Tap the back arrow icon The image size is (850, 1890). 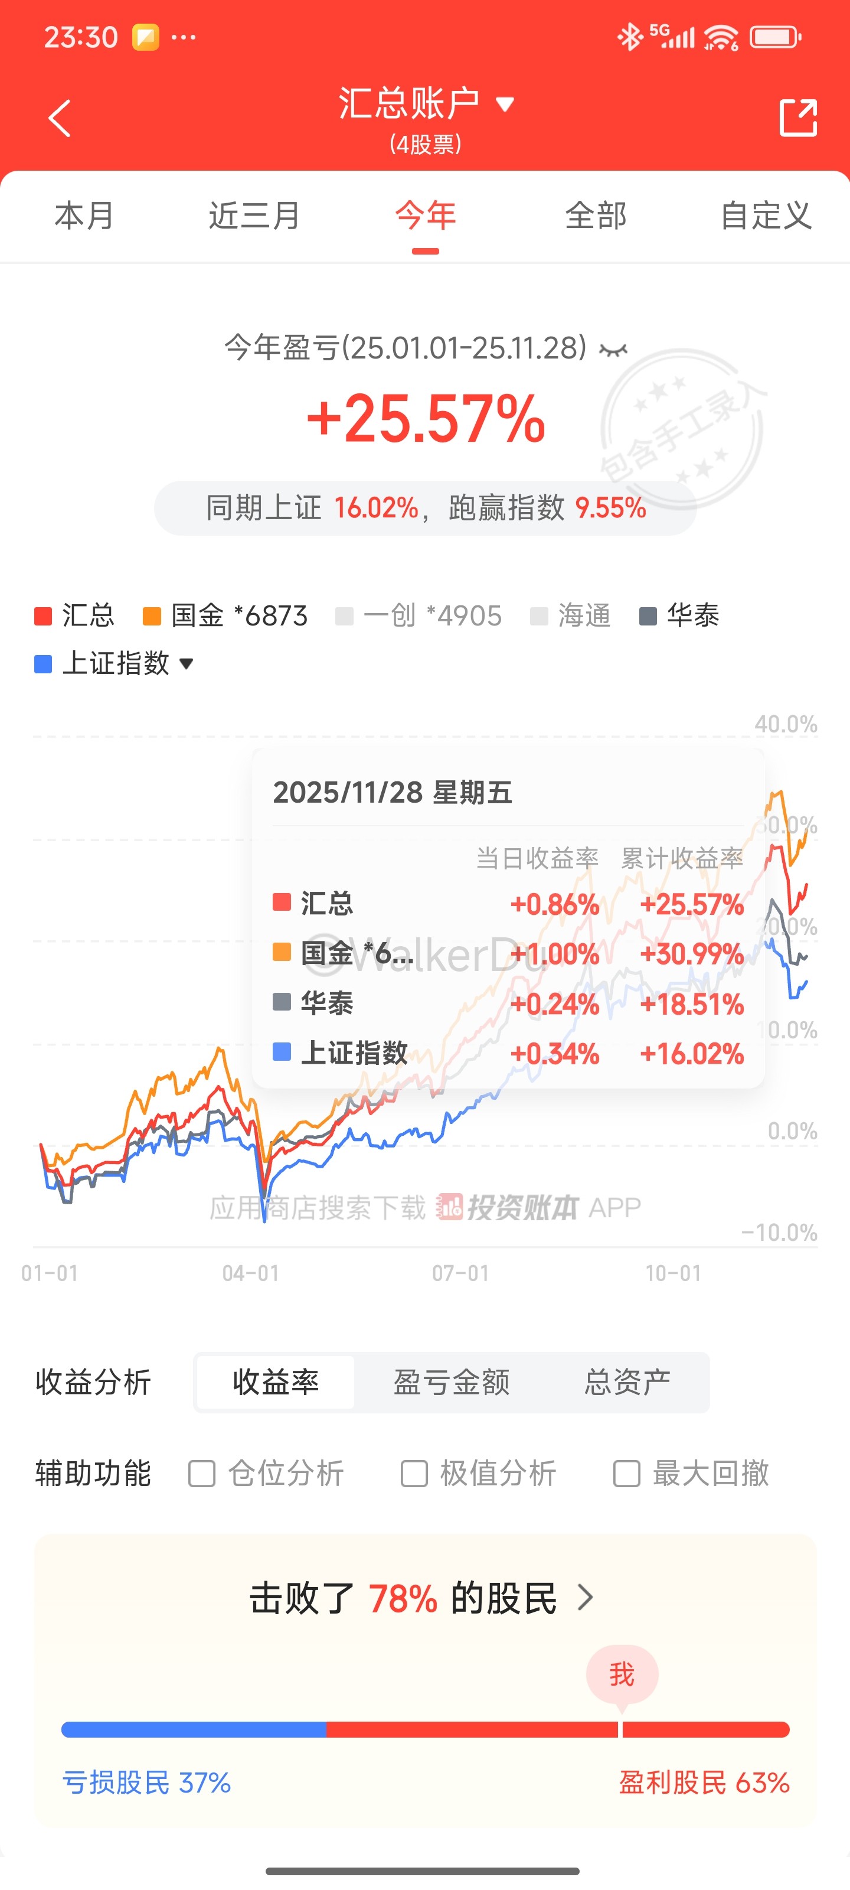[60, 118]
